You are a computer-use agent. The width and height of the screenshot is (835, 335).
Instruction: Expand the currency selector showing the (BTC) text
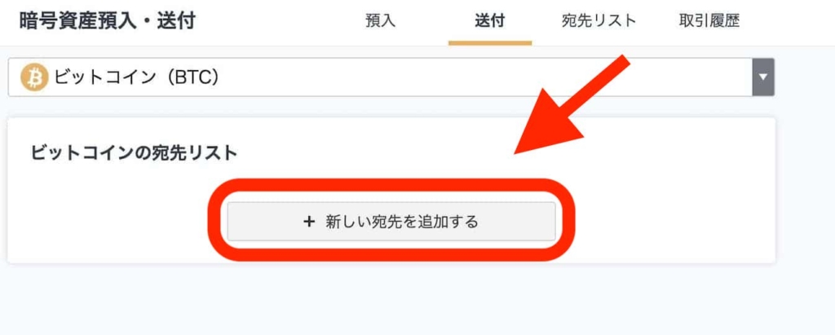pyautogui.click(x=391, y=77)
